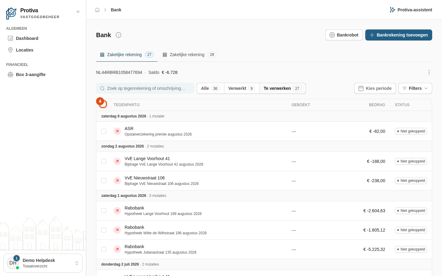
Task: Expand the Filters dropdown
Action: pos(415,88)
